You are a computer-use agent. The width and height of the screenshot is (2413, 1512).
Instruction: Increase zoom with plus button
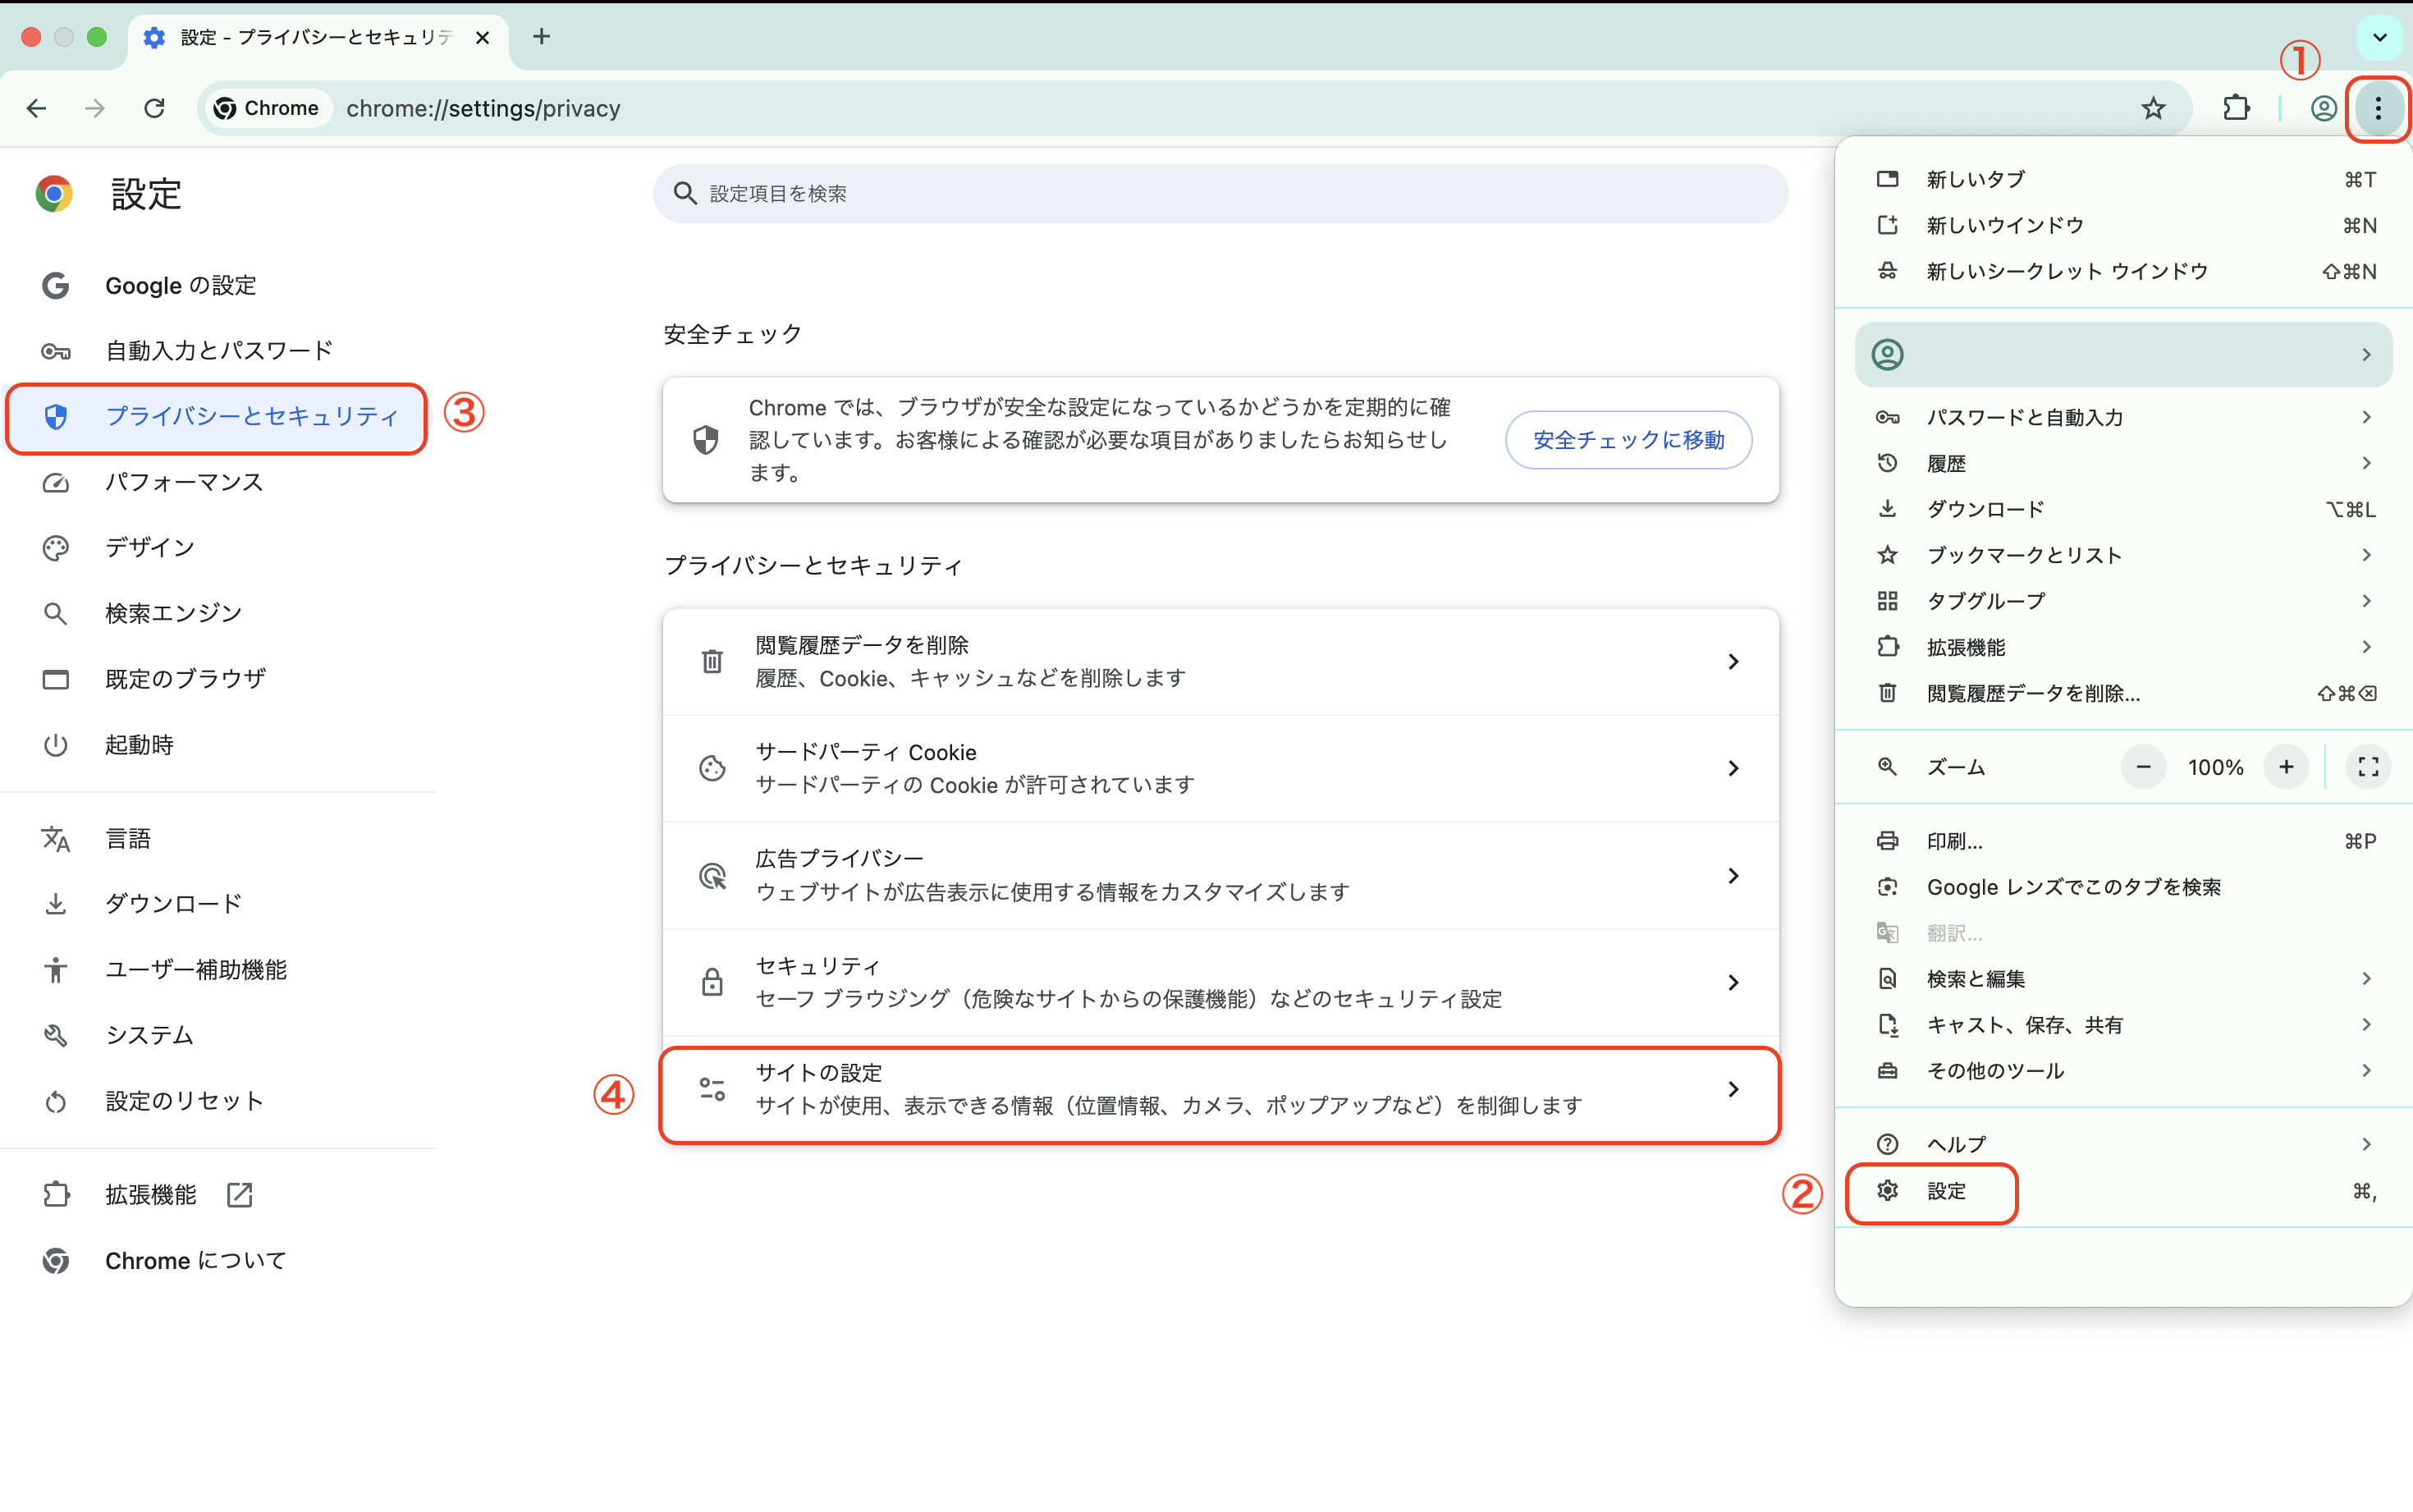2286,767
